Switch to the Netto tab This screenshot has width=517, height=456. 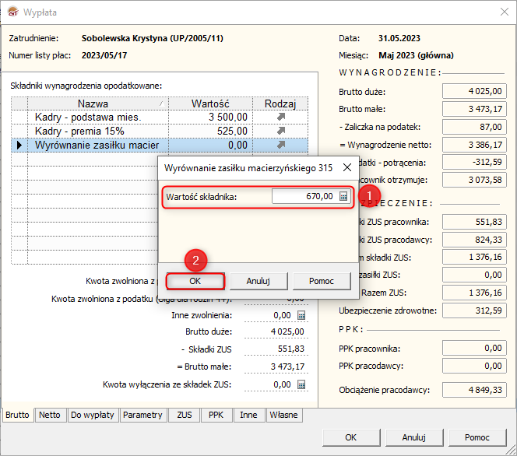[50, 415]
